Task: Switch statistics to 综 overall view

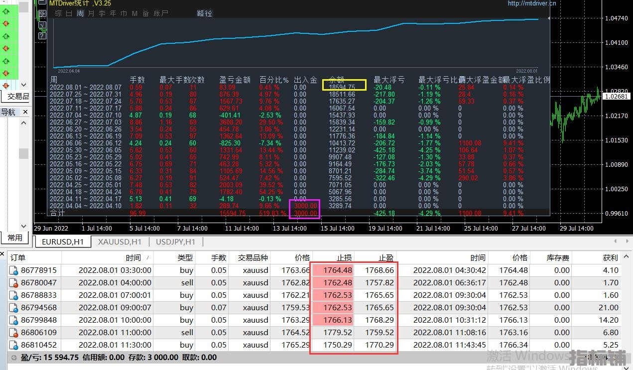Action: [x=58, y=13]
